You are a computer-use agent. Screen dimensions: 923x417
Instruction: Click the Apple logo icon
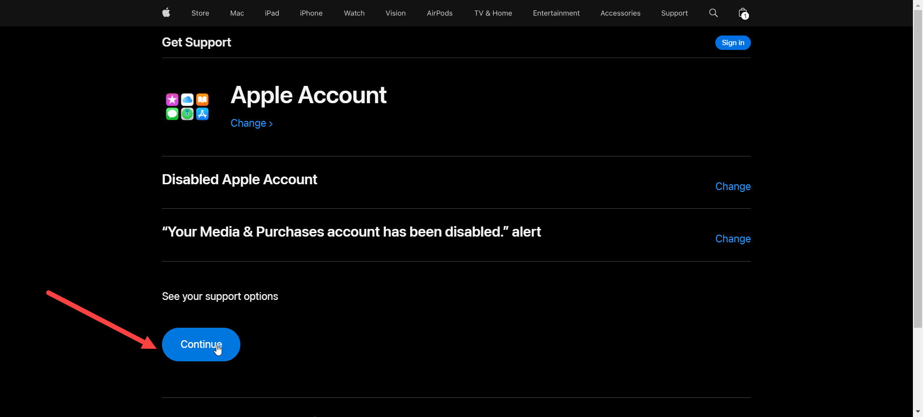pyautogui.click(x=166, y=13)
